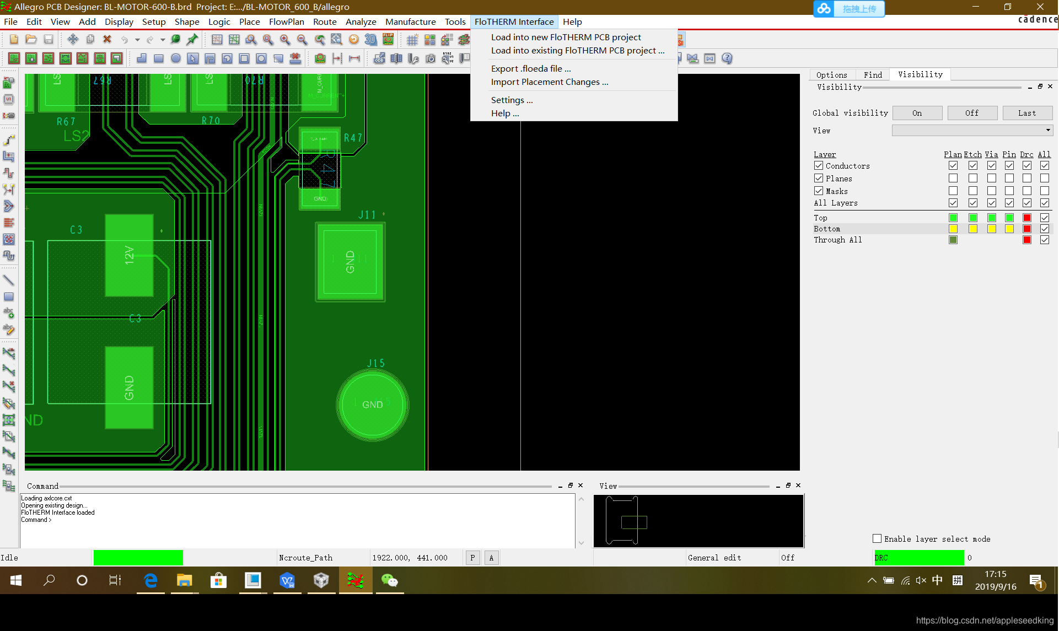Select the Shape Add Rectangle tool
Screen dimensions: 1059x631
(159, 58)
